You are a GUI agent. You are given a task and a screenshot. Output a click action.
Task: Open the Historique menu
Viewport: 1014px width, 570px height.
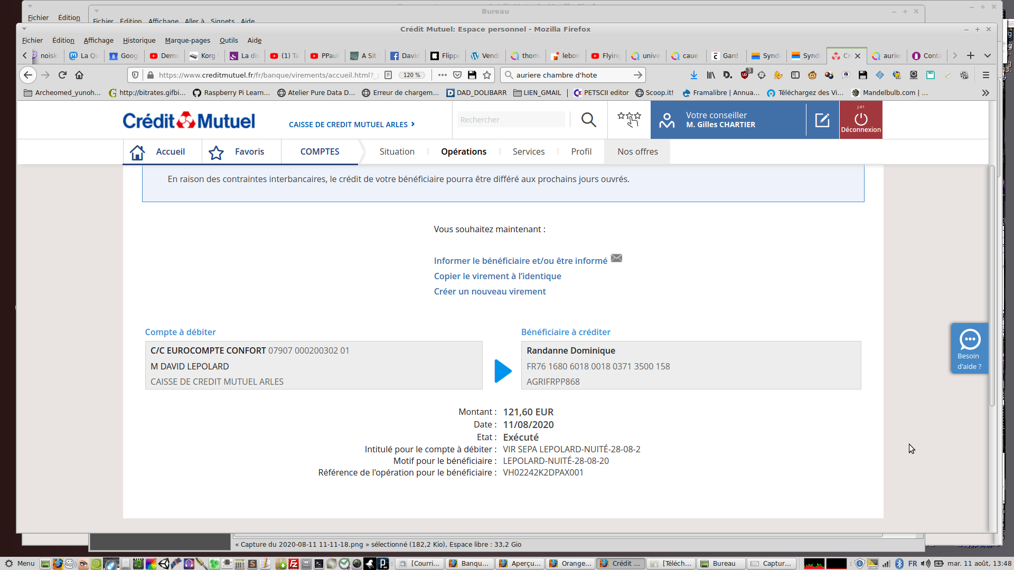coord(139,41)
